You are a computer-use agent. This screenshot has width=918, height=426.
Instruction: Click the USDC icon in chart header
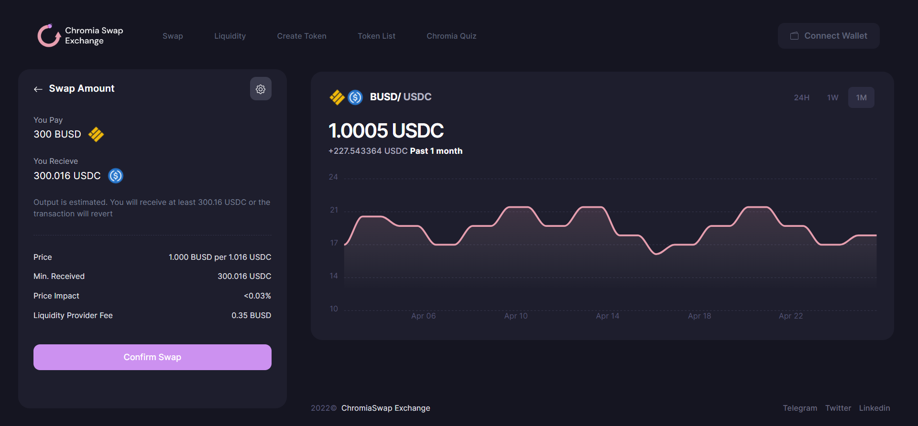click(x=355, y=97)
